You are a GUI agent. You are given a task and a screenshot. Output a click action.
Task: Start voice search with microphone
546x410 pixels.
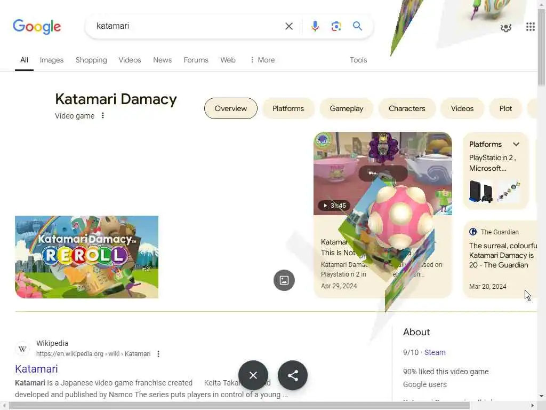(315, 26)
